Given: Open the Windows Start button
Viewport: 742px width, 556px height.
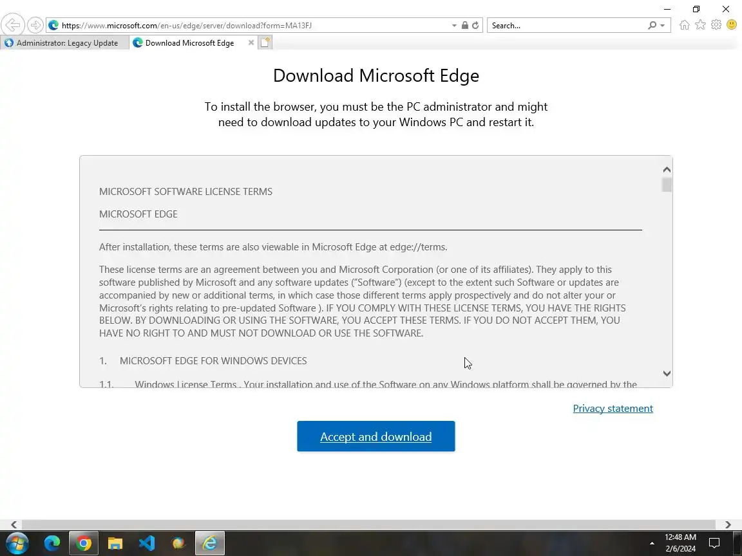Looking at the screenshot, I should (17, 543).
